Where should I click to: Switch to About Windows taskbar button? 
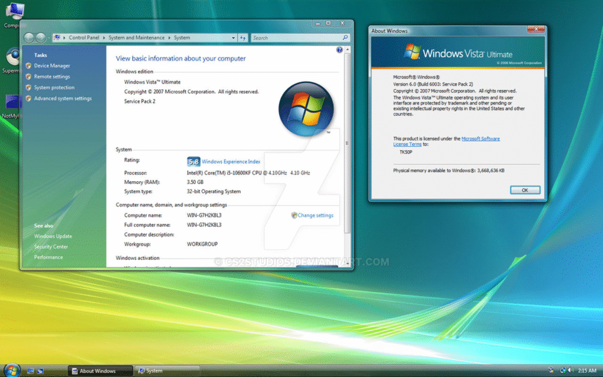97,371
